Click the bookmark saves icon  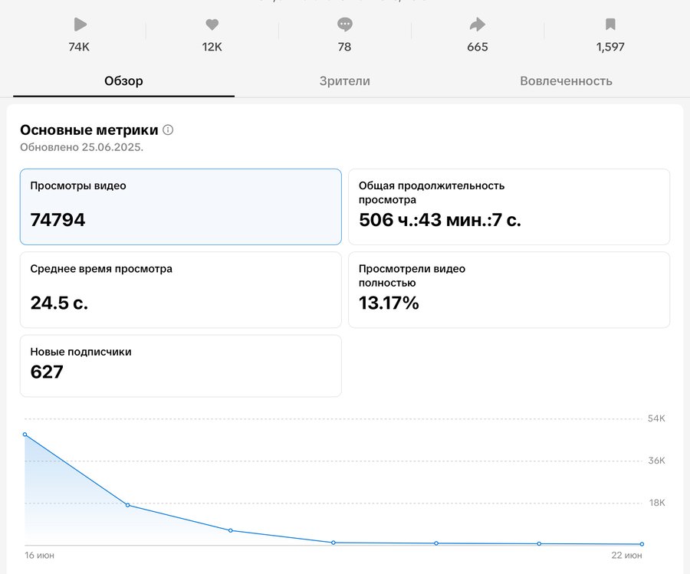point(610,25)
